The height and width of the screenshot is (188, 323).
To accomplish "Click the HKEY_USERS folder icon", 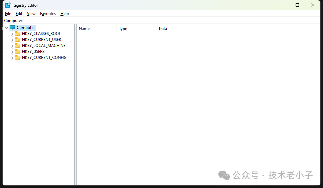I will click(x=18, y=51).
